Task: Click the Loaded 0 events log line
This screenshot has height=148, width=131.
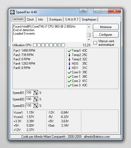Action: 24,34
